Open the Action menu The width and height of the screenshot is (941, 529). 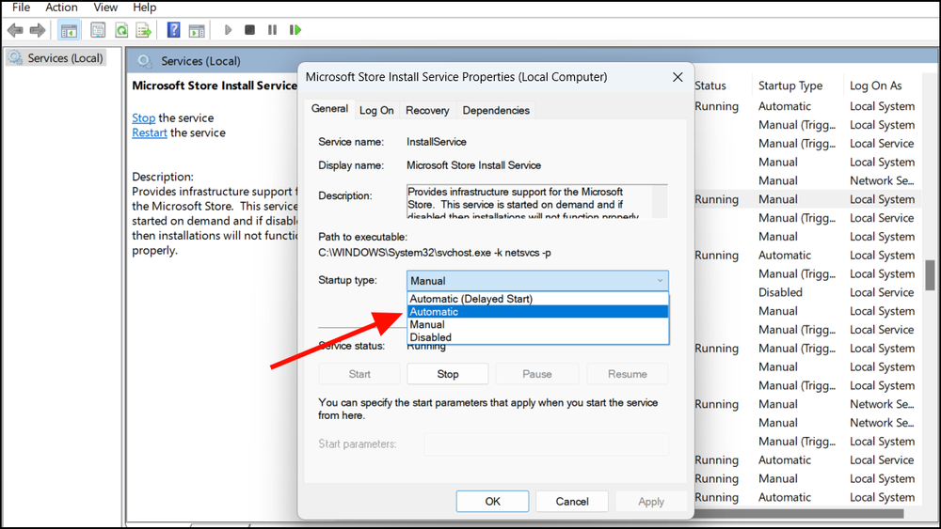point(61,8)
